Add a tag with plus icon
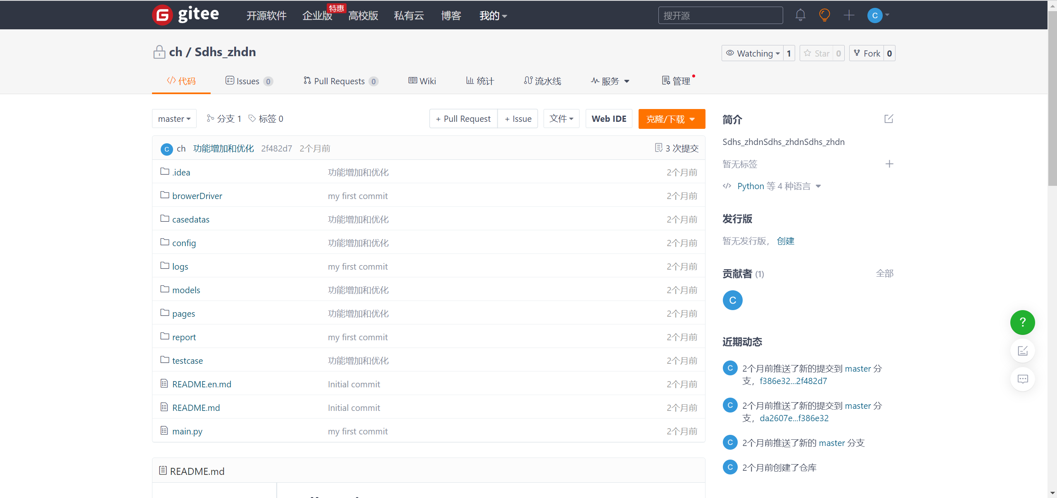 pos(889,164)
